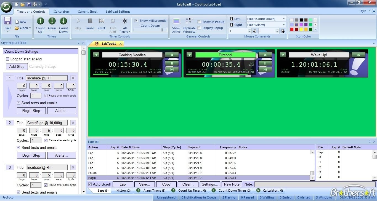
Task: Close the Wake Up! alarm timer
Action: [x=359, y=55]
